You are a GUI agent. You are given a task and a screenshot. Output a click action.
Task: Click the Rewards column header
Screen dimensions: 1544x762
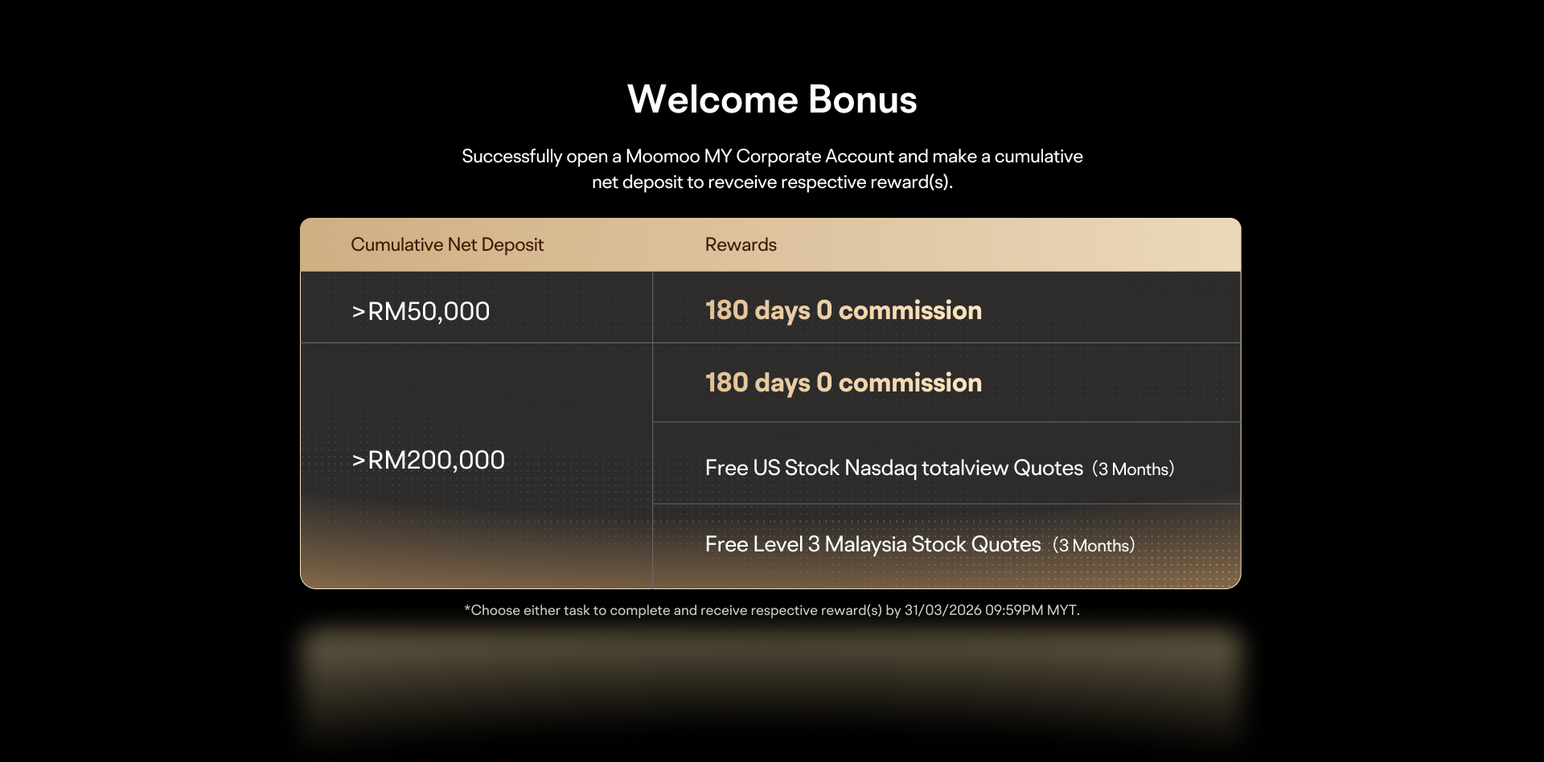click(741, 244)
